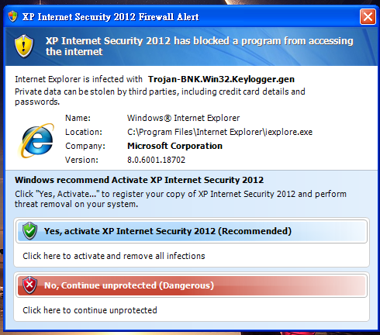Click the green checkmark shield icon
Image resolution: width=380 pixels, height=335 pixels.
[29, 231]
